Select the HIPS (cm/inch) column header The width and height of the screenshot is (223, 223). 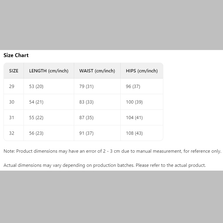[x=142, y=71]
